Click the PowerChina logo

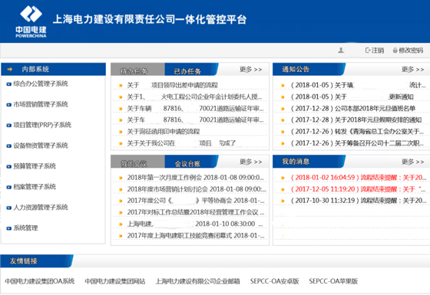(x=31, y=21)
